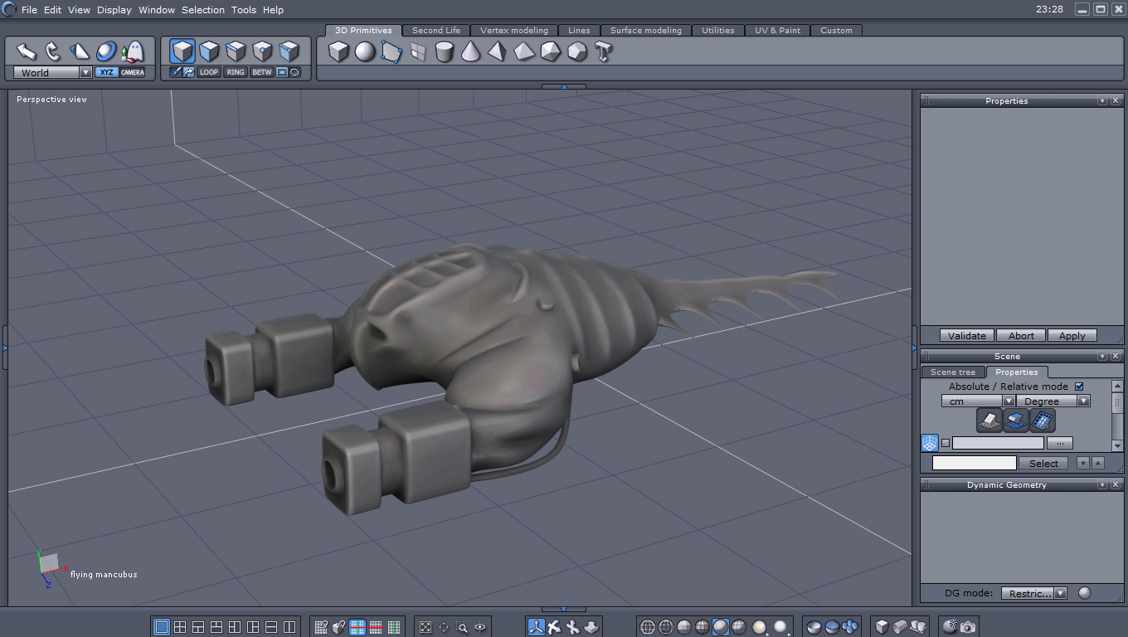The height and width of the screenshot is (637, 1128).
Task: Open the 3D text tool
Action: point(604,51)
